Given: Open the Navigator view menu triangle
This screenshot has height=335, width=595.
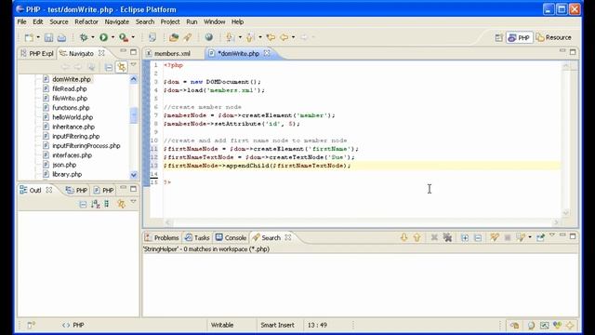Looking at the screenshot, I should pyautogui.click(x=134, y=64).
